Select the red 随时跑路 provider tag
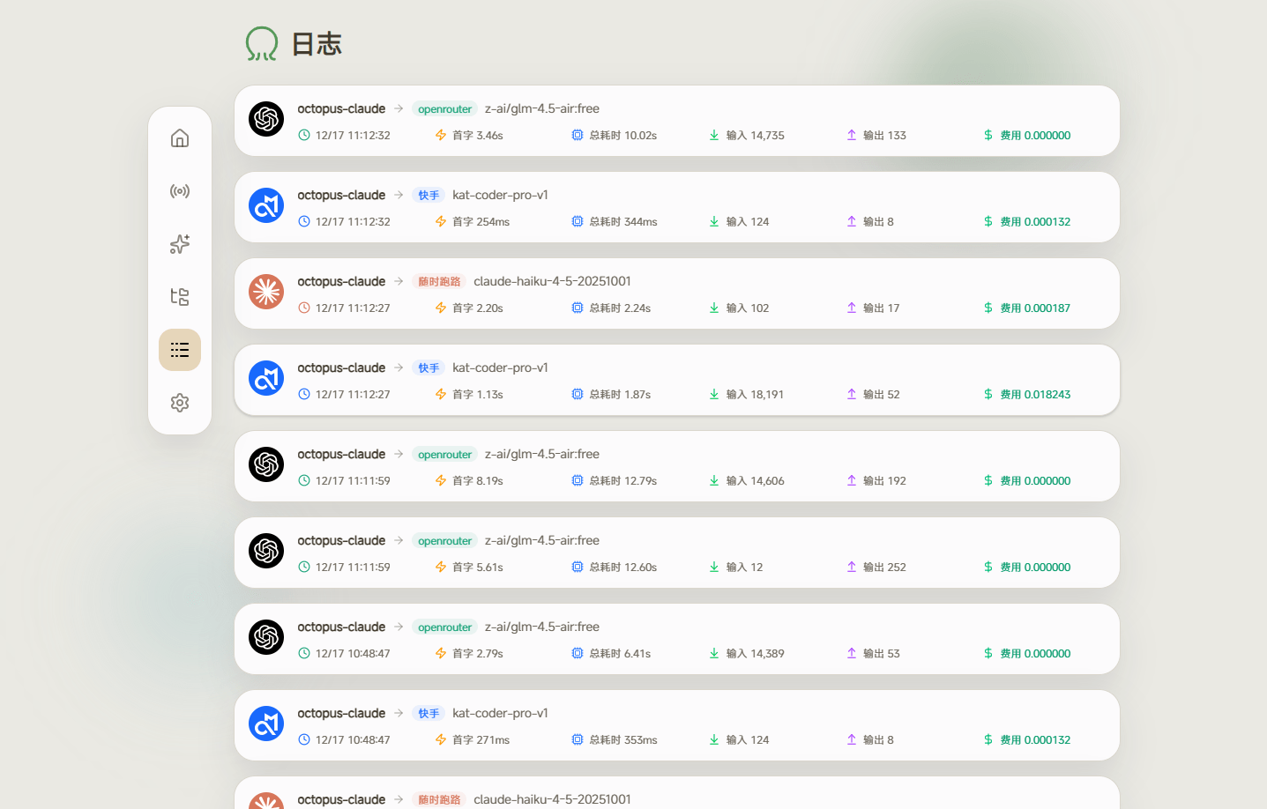This screenshot has height=809, width=1267. (x=440, y=281)
